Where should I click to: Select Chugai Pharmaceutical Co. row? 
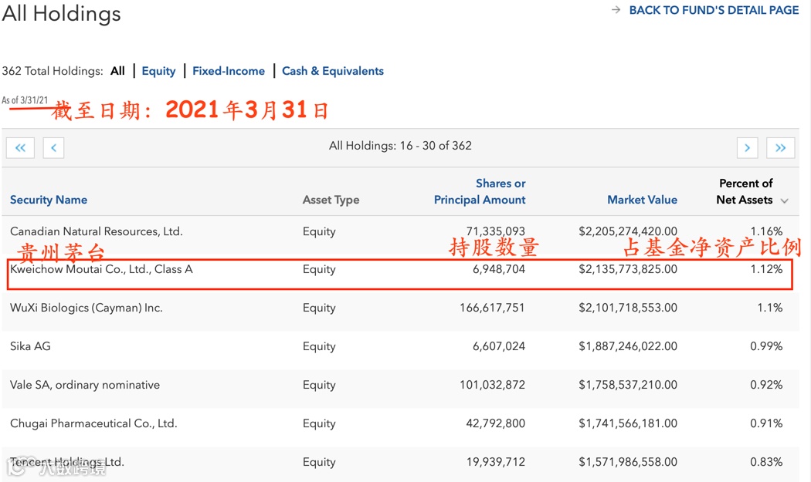(93, 423)
